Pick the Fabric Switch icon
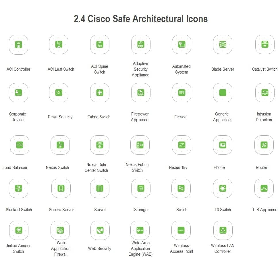This screenshot has width=280, height=262. (100, 93)
